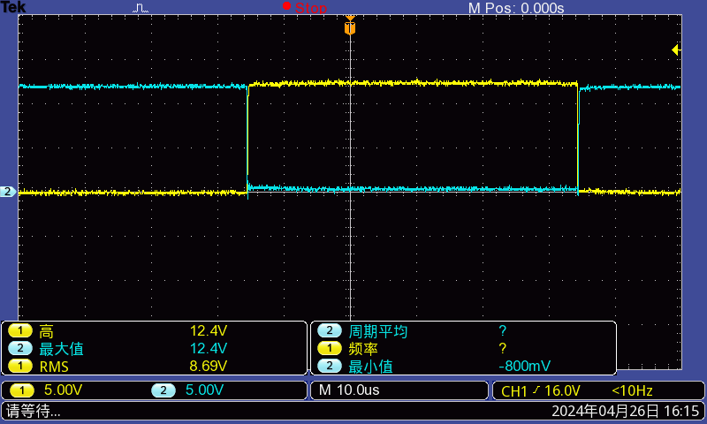The image size is (707, 424).
Task: Click the 12.4V value for 最大值
Action: point(209,348)
